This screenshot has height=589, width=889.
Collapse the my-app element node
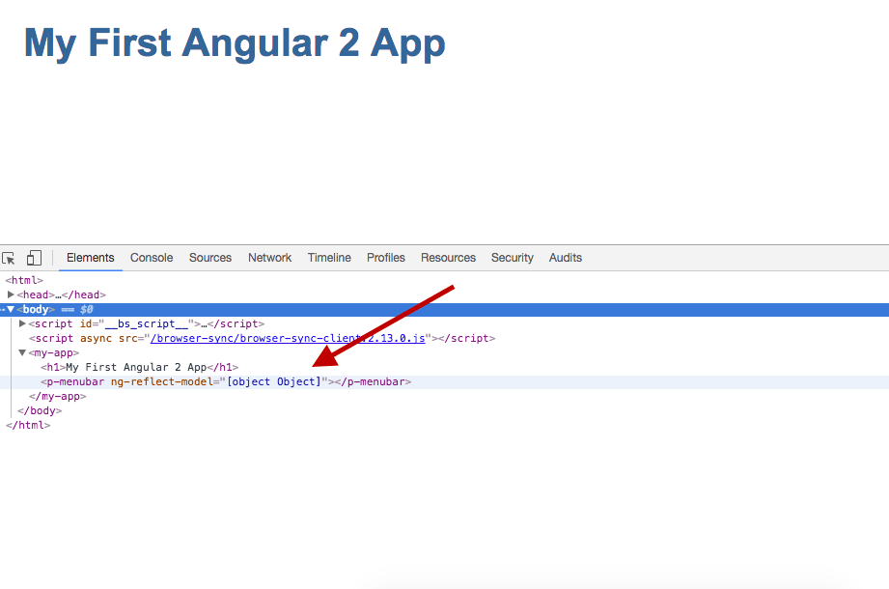(x=22, y=352)
